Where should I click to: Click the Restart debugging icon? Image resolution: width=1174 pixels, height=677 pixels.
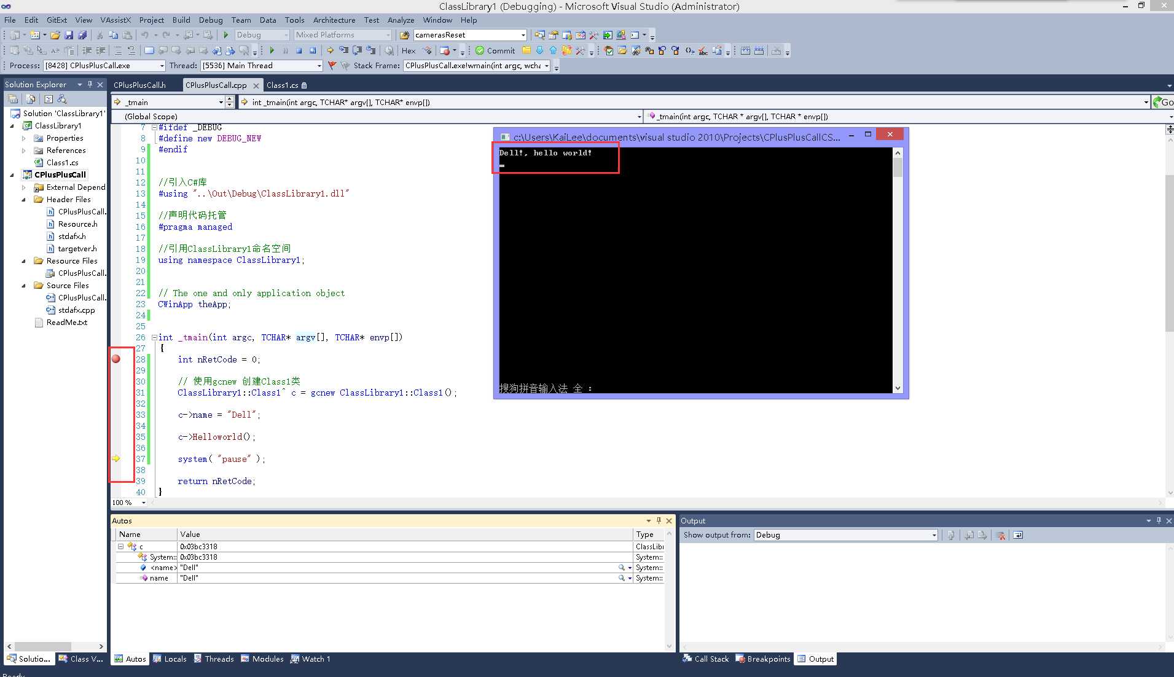coord(313,50)
